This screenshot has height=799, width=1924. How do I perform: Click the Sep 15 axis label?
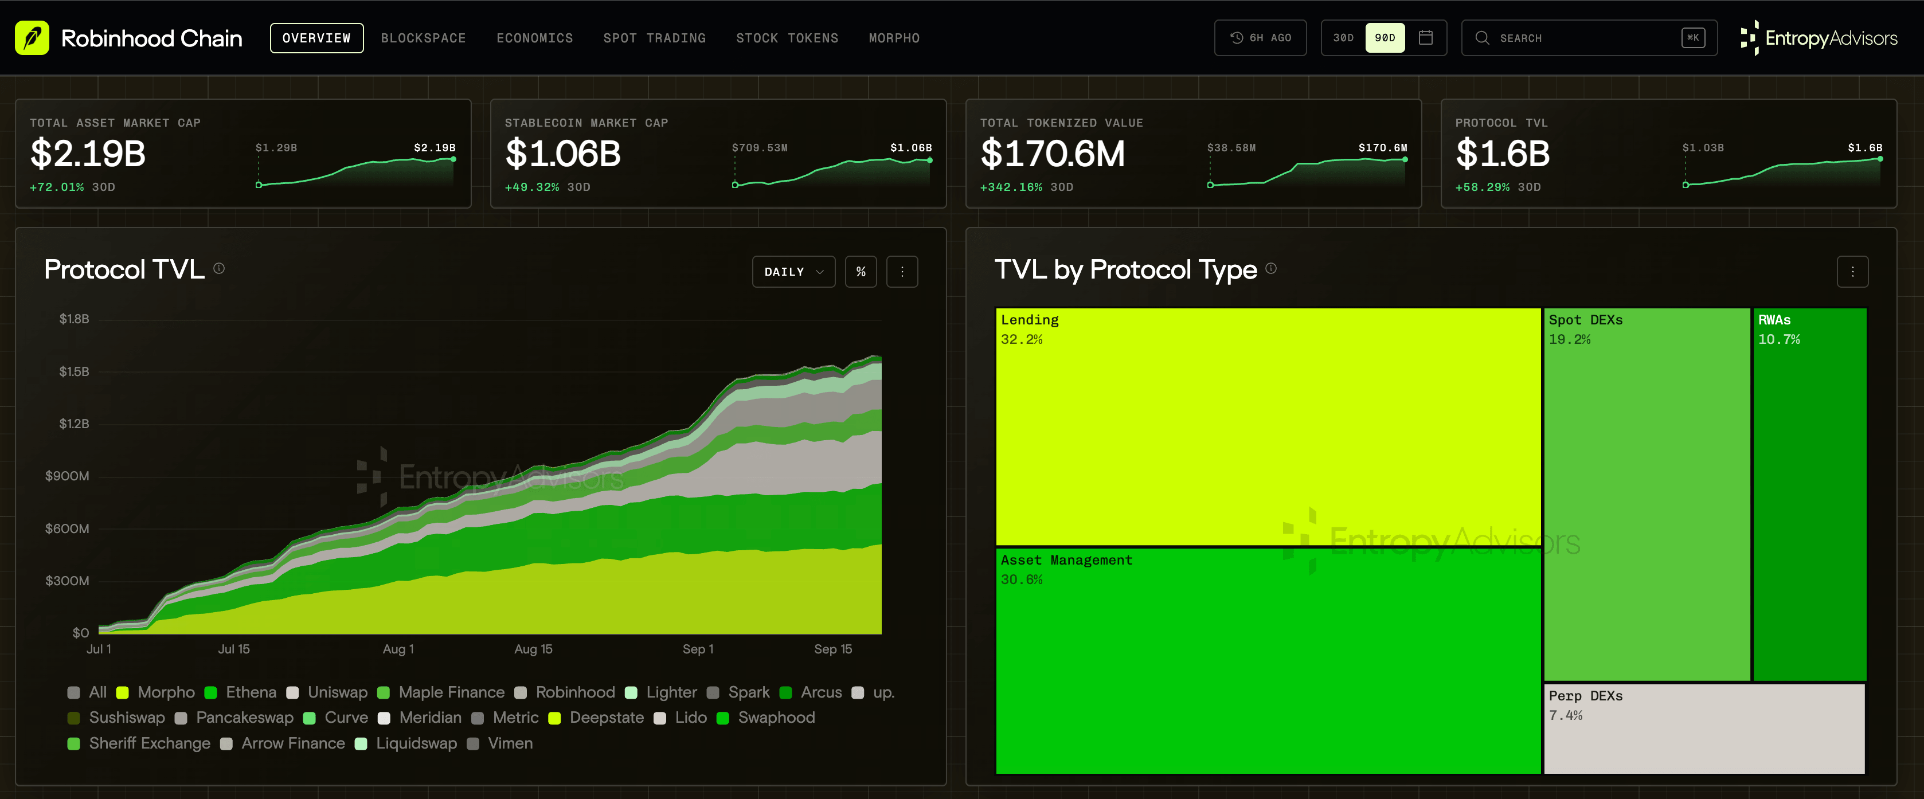[833, 649]
